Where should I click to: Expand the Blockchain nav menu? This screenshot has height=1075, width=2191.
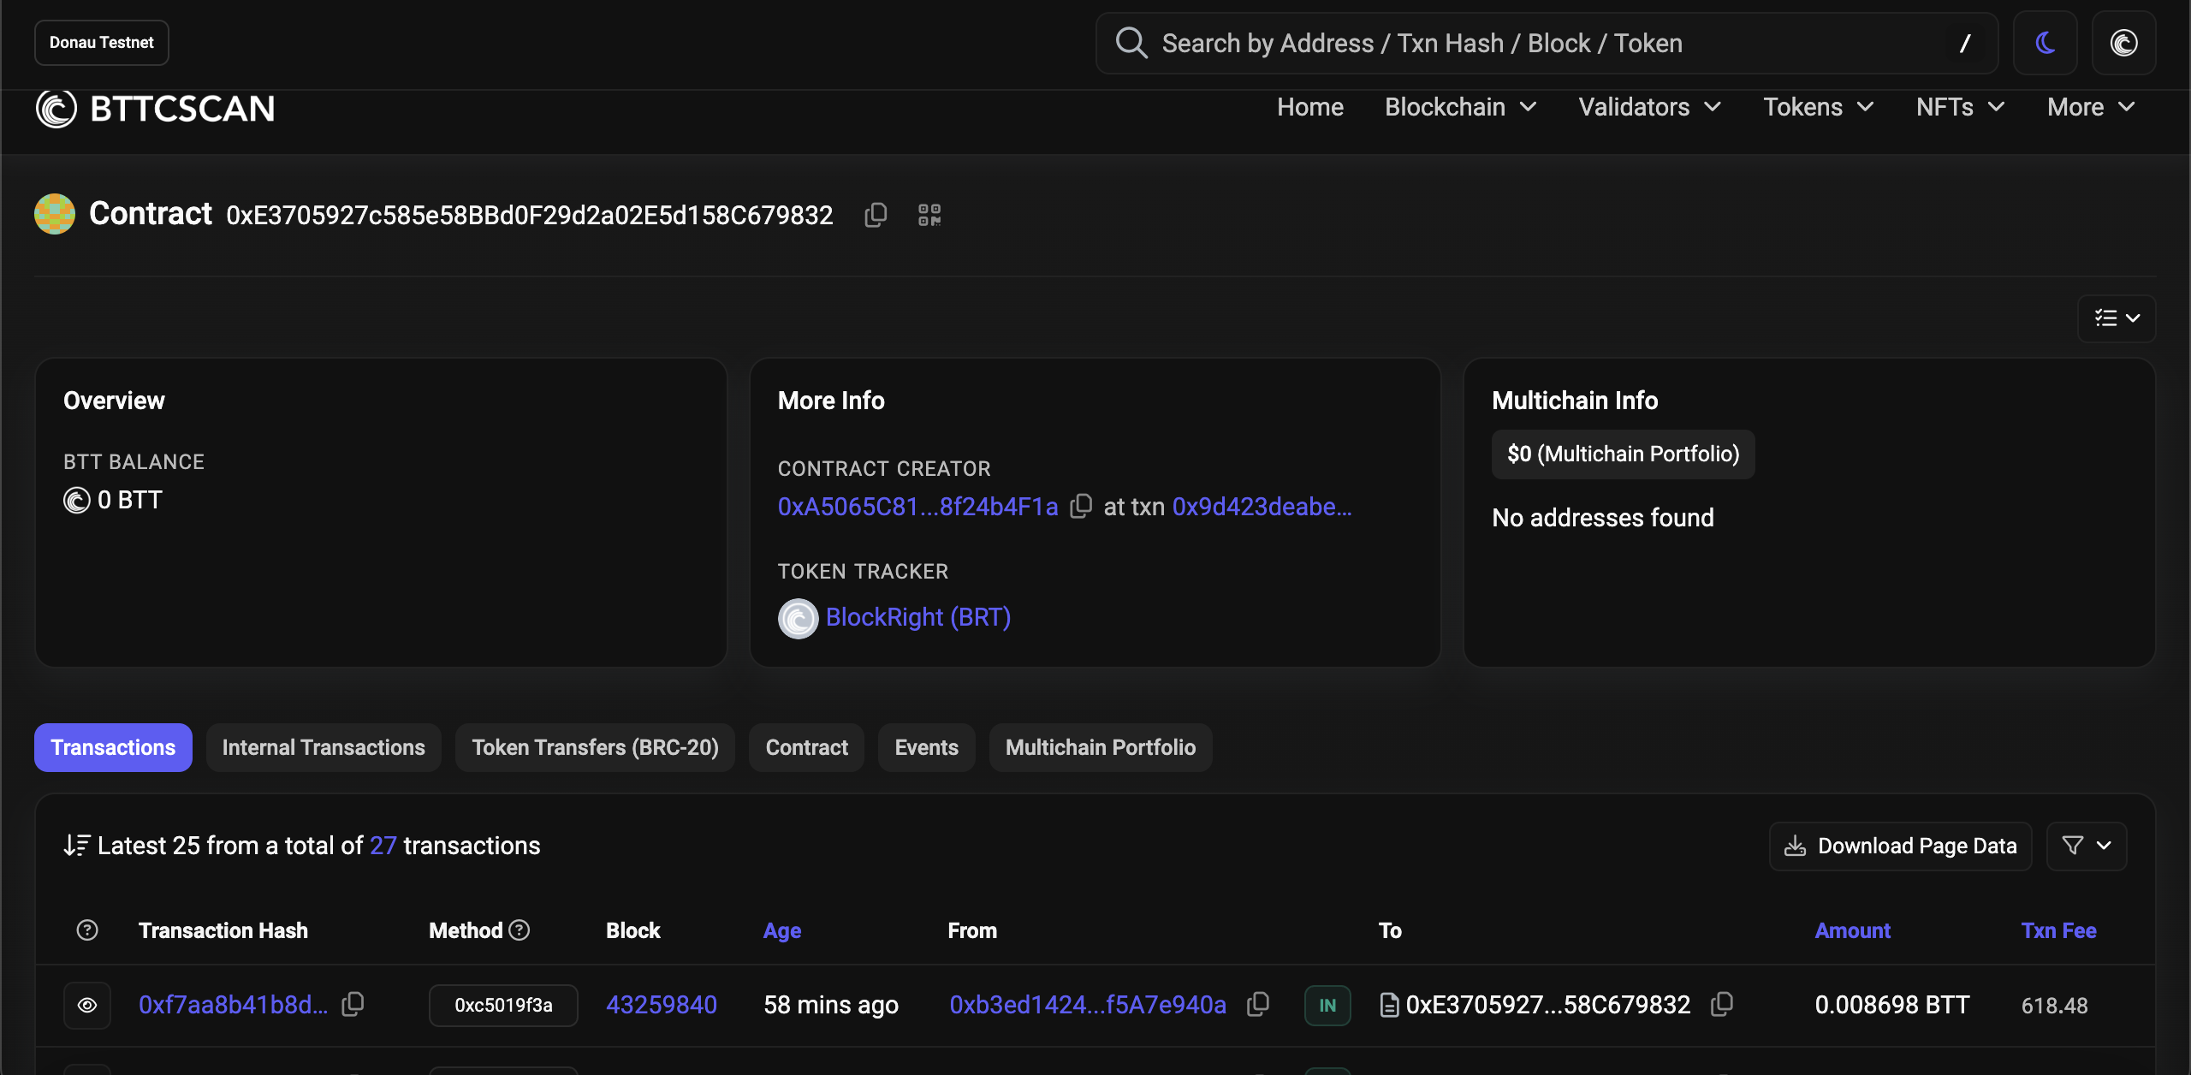pyautogui.click(x=1460, y=107)
